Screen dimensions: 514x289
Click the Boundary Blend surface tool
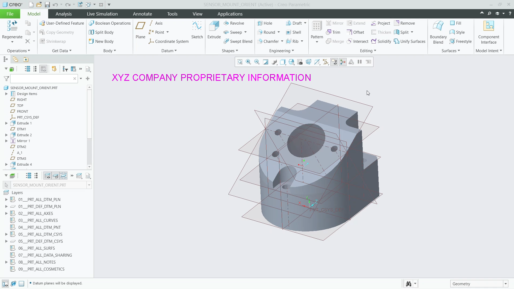pos(438,32)
